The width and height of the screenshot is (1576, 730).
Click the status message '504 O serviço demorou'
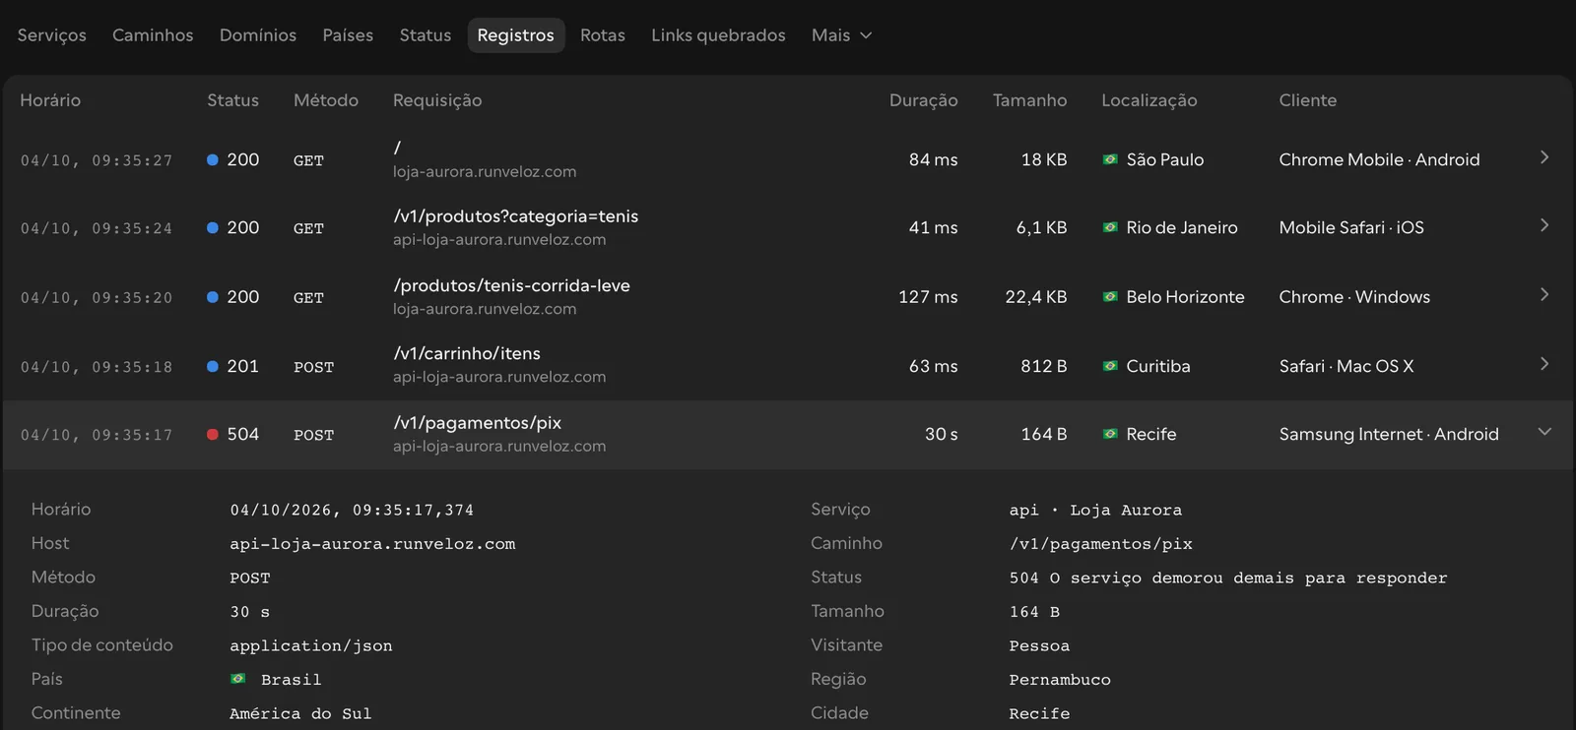coord(1228,578)
